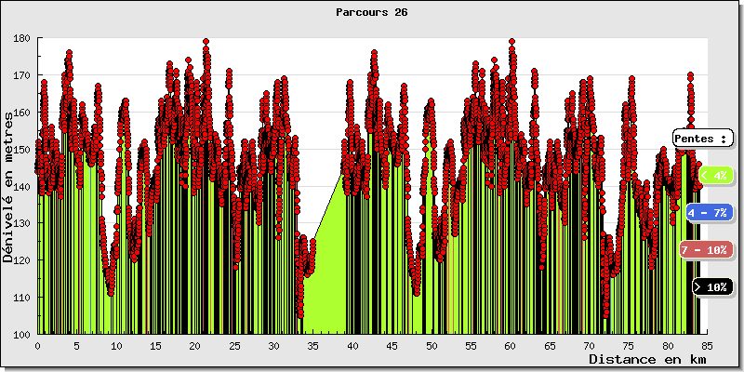Image resolution: width=744 pixels, height=372 pixels.
Task: Select the 20 km tick on the distance axis
Action: pos(194,345)
